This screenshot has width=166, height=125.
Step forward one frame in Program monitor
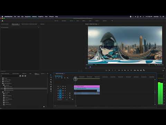(x=128, y=70)
